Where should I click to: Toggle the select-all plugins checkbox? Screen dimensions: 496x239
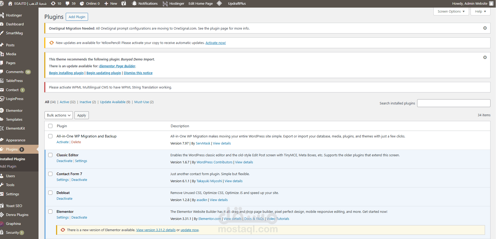(x=50, y=126)
